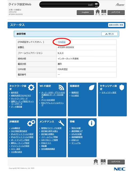Image resolution: width=133 pixels, height=177 pixels.
Task: Click the double-gear icon in 詳細設定 tile
Action: pos(31,123)
